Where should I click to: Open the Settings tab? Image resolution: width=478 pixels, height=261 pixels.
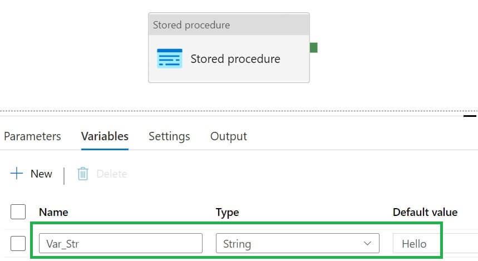click(169, 136)
